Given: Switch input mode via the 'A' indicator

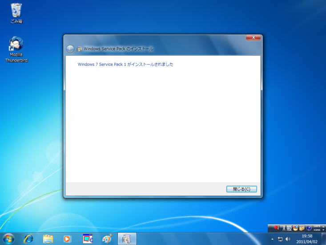Looking at the screenshot, I should click(x=284, y=229).
